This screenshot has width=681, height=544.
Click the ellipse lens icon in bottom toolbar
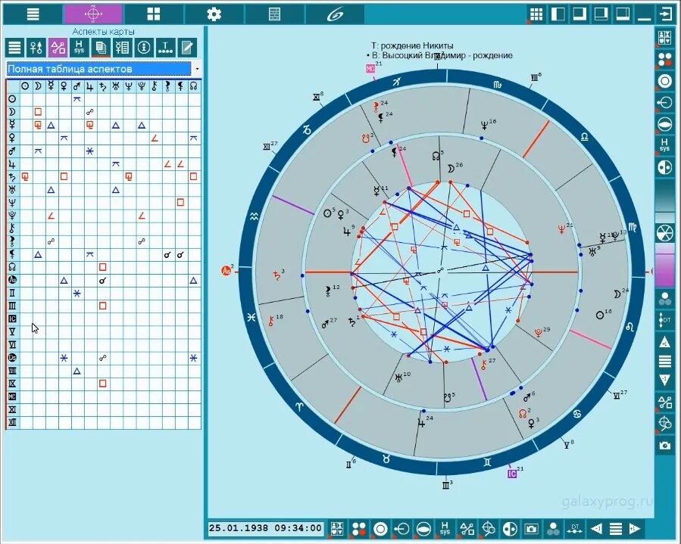click(423, 529)
